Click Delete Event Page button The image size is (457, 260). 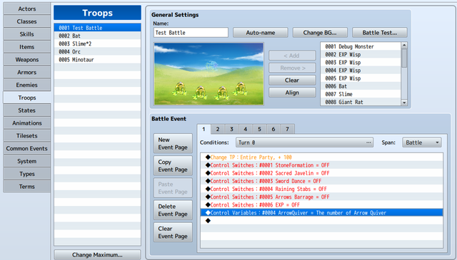point(173,210)
